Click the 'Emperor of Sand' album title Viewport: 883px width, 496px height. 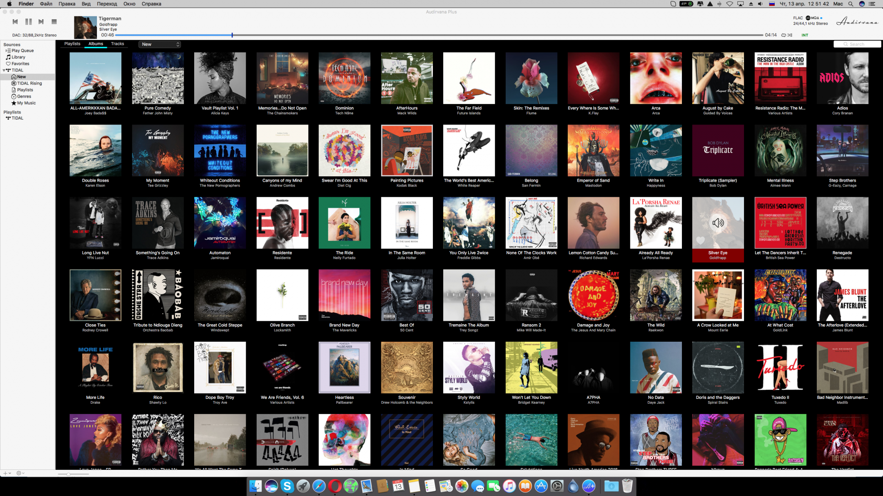pyautogui.click(x=593, y=180)
